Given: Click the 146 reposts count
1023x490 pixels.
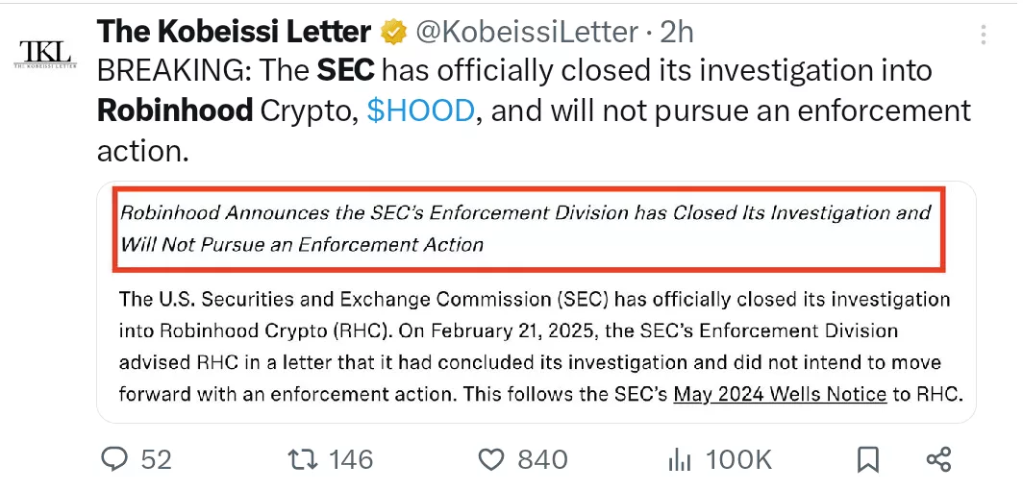Looking at the screenshot, I should tap(351, 460).
